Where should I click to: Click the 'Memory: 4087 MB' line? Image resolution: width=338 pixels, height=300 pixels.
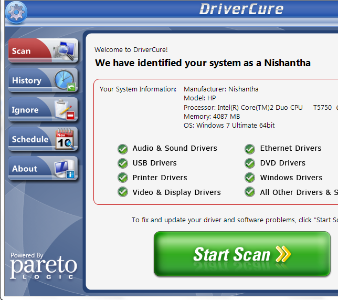212,117
